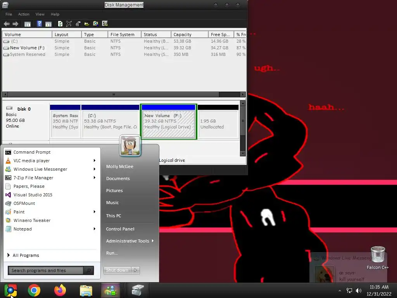Toggle the action pane toolbar icon
Image resolution: width=397 pixels, height=298 pixels.
point(48,24)
